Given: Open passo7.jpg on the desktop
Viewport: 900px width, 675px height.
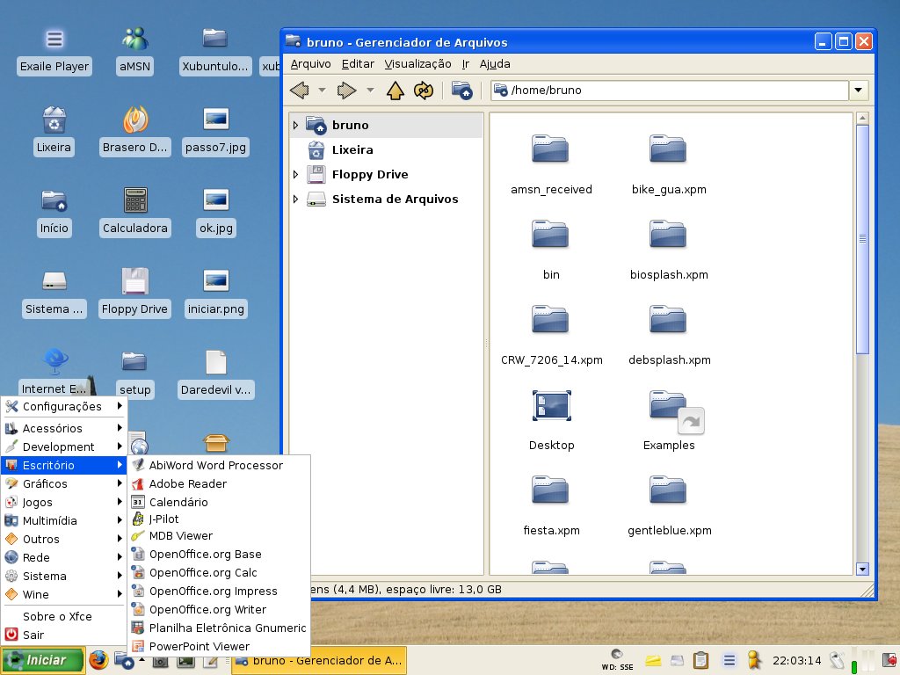Looking at the screenshot, I should coord(216,132).
